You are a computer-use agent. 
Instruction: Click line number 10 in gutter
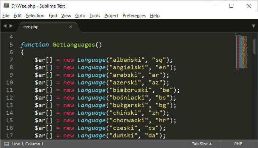click(x=9, y=83)
